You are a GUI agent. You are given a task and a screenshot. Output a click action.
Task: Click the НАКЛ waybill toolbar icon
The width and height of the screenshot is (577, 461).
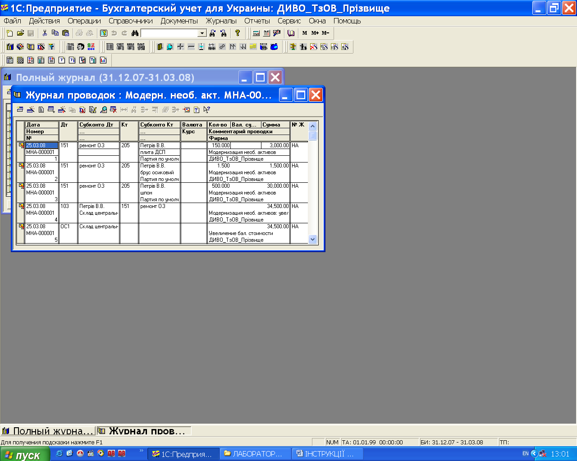130,46
